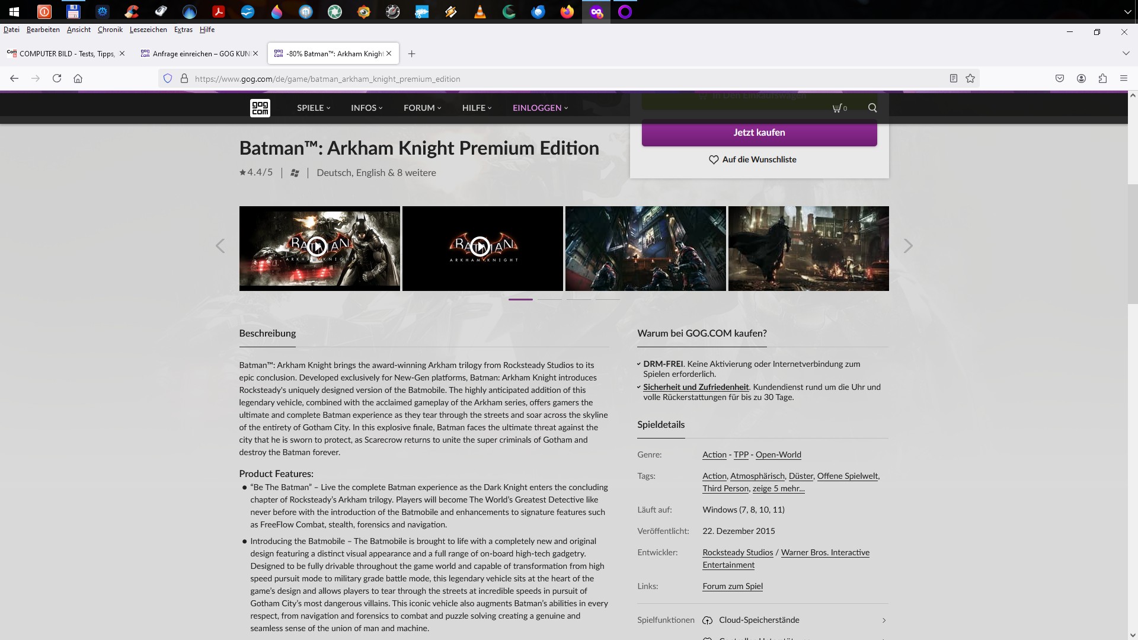
Task: Expand the HILFE dropdown menu
Action: [477, 108]
